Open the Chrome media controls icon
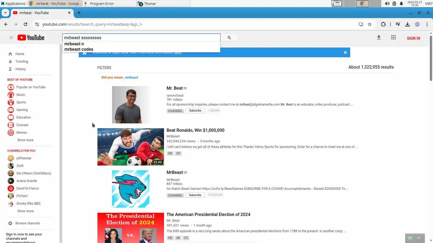Viewport: 433px width, 243px height. point(398,24)
